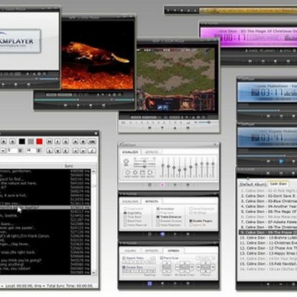Open the Celin Dion playlist tab
This screenshot has height=297, width=297.
tap(278, 184)
